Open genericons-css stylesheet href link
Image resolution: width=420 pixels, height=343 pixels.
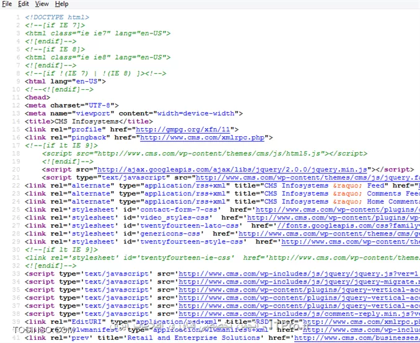pos(329,234)
